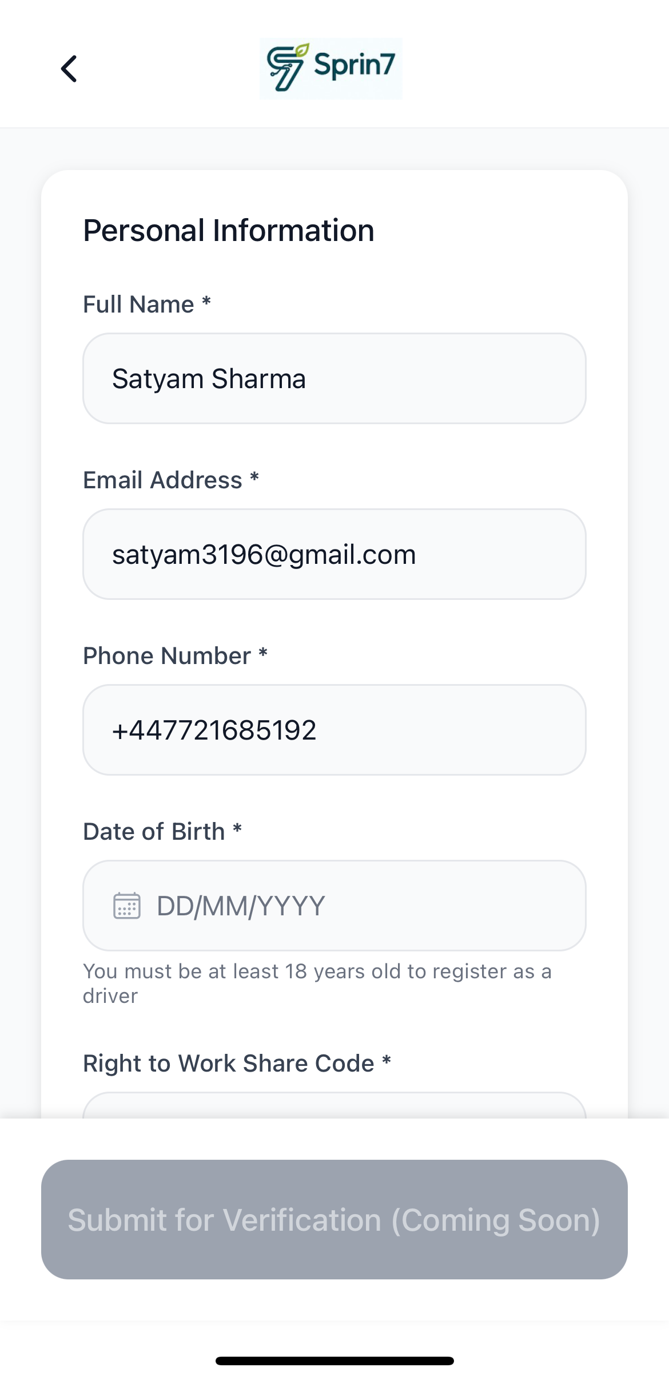
Task: Click the Phone Number label text
Action: click(x=167, y=656)
